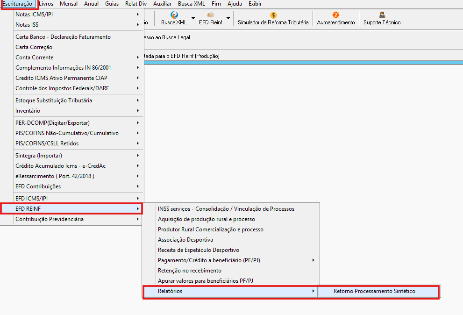
Task: Select Carta Banco - Declaração Faturamento
Action: 78,37
